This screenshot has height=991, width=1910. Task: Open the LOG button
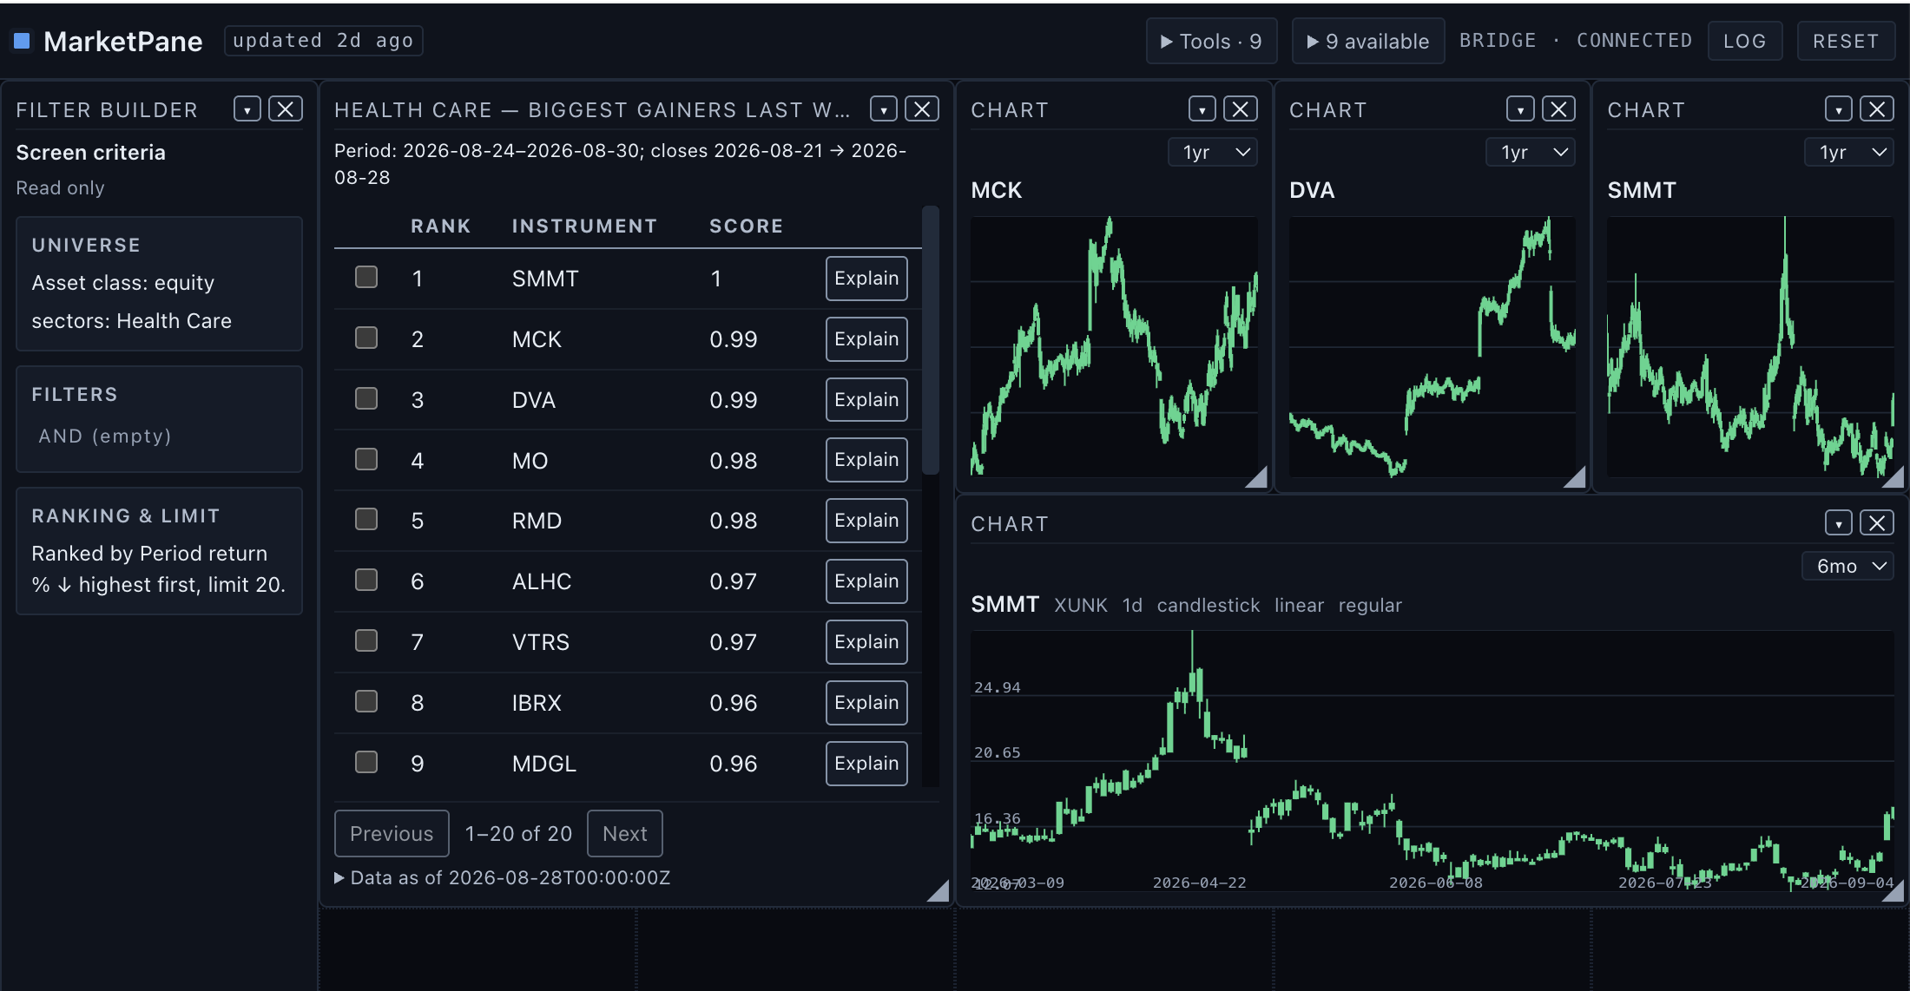pos(1745,41)
